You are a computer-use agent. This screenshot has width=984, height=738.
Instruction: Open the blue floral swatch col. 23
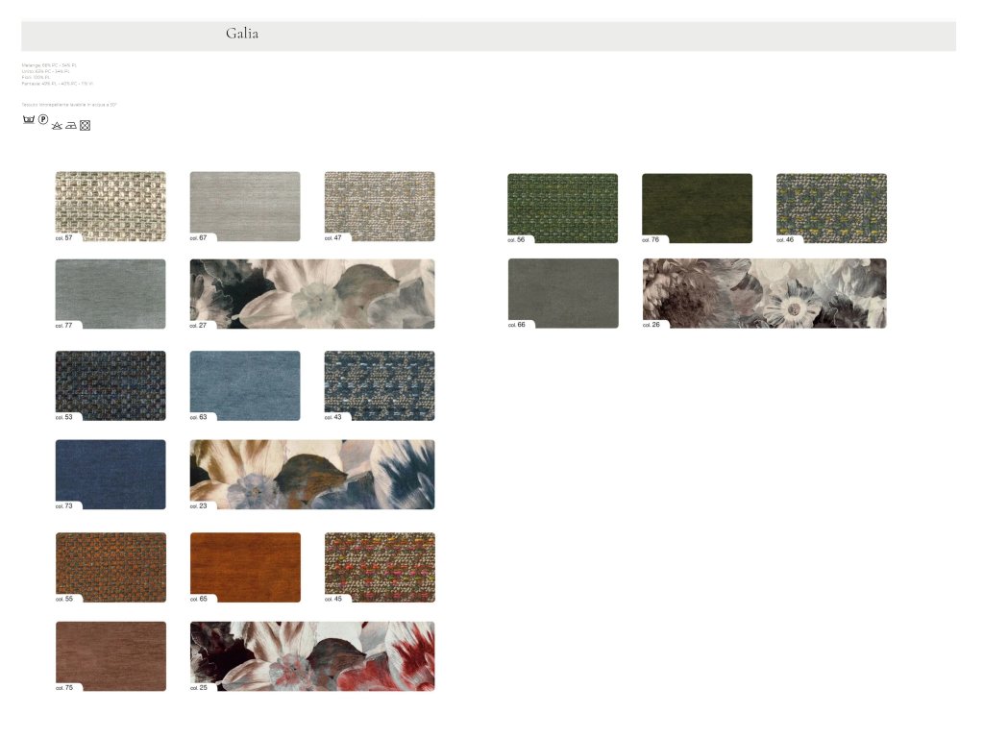click(x=312, y=474)
